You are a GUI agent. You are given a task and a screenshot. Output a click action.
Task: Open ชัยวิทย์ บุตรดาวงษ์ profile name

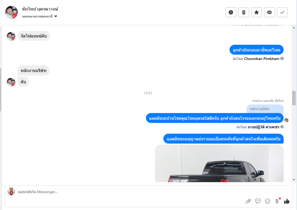[x=40, y=9]
